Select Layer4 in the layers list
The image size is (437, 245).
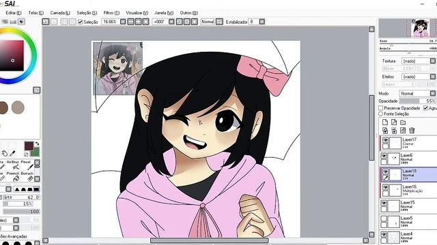pyautogui.click(x=409, y=238)
